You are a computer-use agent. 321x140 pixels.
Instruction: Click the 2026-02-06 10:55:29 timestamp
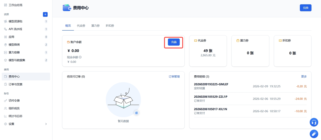pyautogui.click(x=267, y=99)
